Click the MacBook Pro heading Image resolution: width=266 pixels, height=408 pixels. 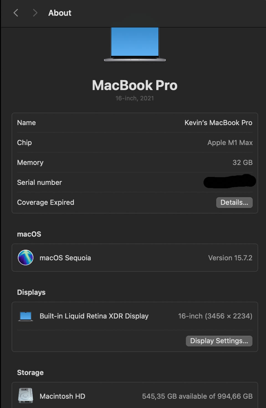(135, 85)
